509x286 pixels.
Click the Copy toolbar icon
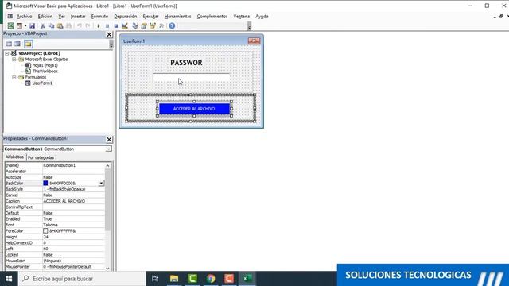(51, 25)
